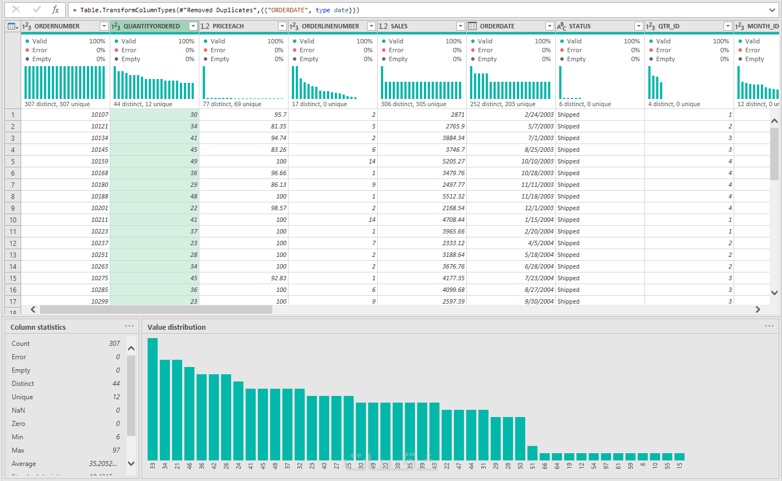This screenshot has height=481, width=782.
Task: Click the fx insert step icon
Action: (55, 9)
